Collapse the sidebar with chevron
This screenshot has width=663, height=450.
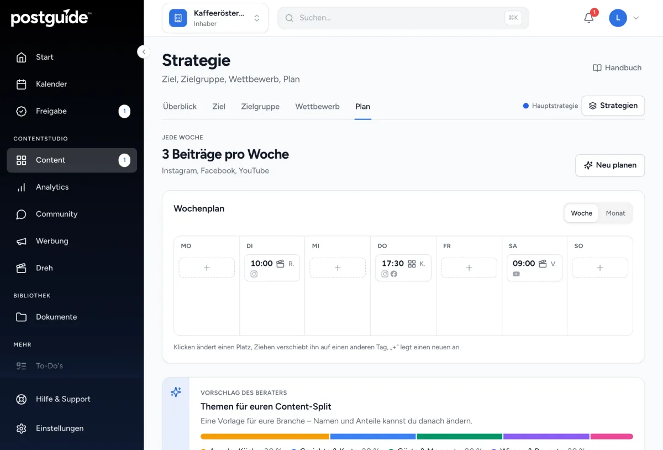point(143,52)
